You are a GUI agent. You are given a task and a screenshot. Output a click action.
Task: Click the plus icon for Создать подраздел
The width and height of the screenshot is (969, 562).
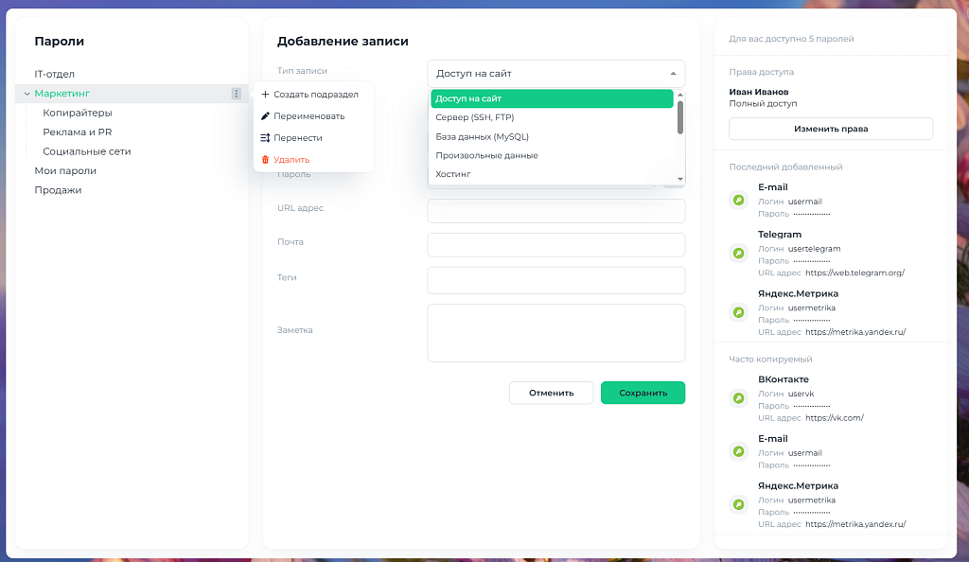coord(265,95)
